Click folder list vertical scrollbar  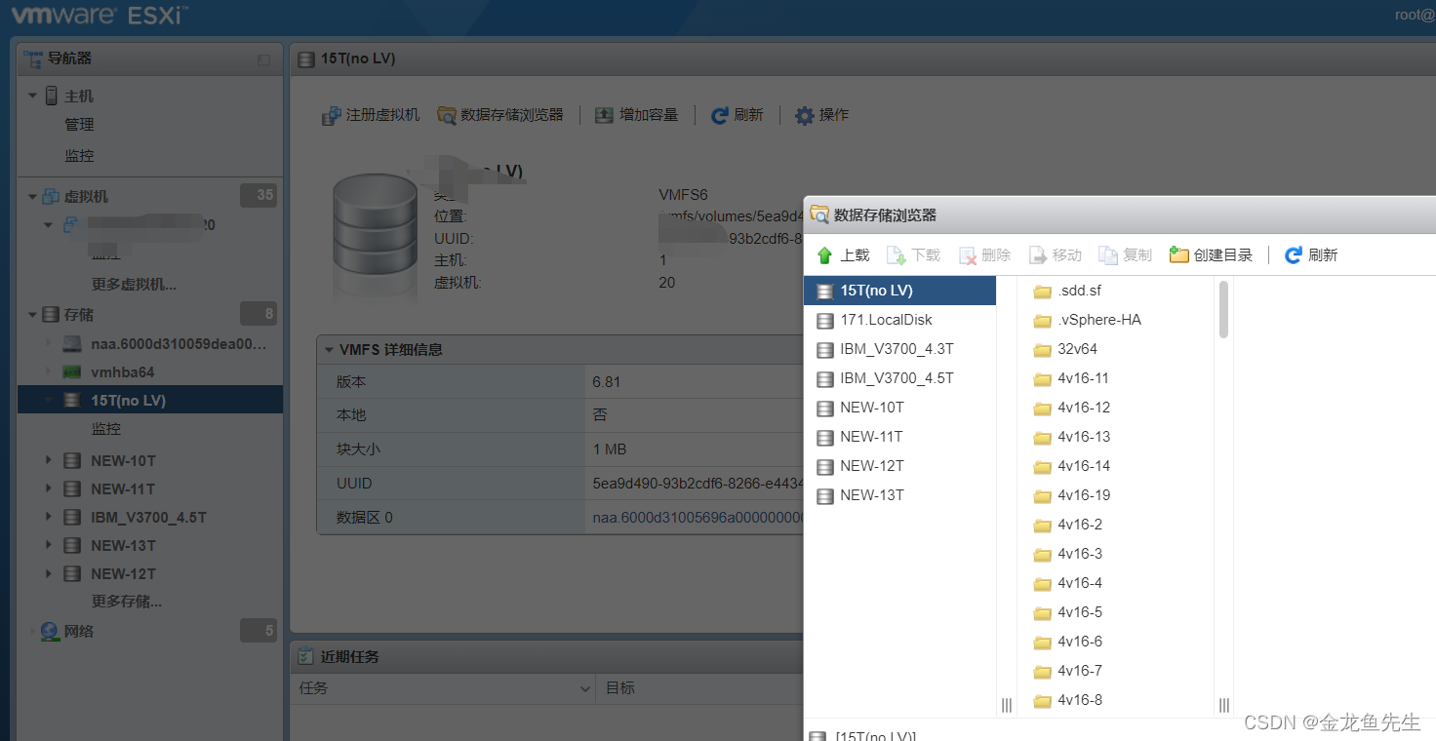[x=1223, y=309]
